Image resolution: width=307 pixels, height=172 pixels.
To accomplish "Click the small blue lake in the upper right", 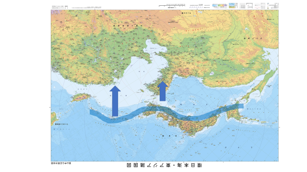I will click(246, 29).
